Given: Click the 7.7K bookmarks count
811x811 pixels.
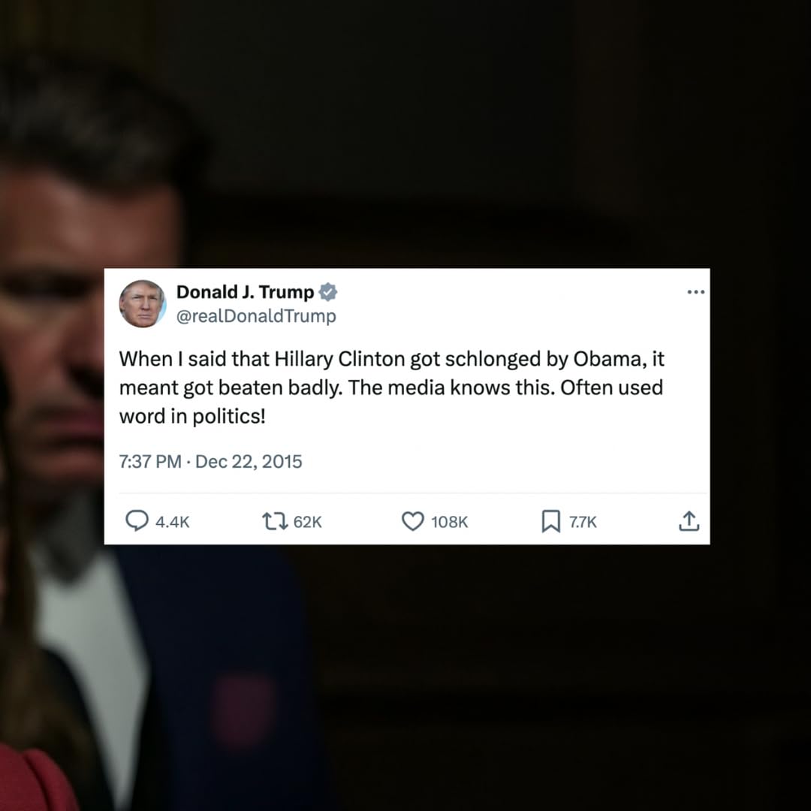Looking at the screenshot, I should [x=583, y=523].
